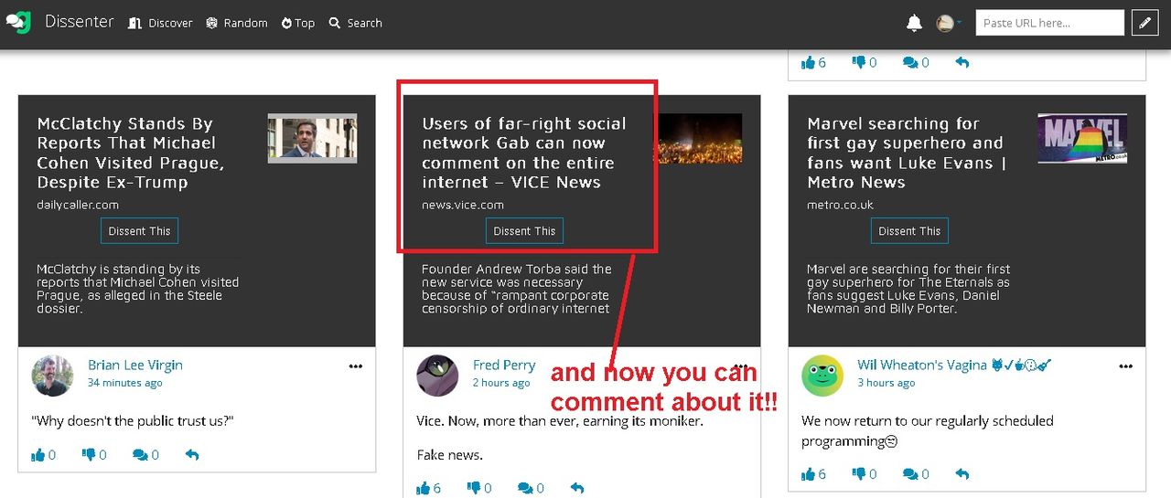Click the Marvel article description text

pyautogui.click(x=908, y=289)
